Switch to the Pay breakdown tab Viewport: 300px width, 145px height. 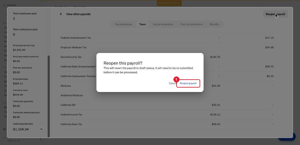pyautogui.click(x=124, y=24)
